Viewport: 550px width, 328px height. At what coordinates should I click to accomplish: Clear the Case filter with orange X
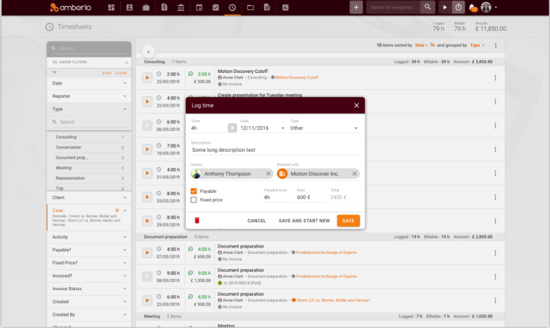tap(117, 211)
